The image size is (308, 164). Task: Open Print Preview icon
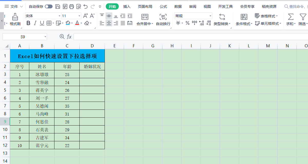coord(79,6)
